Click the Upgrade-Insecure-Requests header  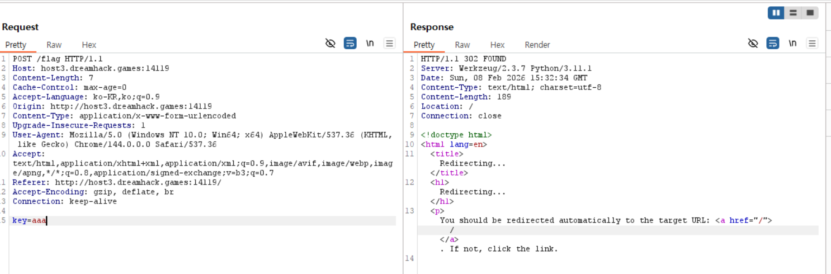coord(79,125)
